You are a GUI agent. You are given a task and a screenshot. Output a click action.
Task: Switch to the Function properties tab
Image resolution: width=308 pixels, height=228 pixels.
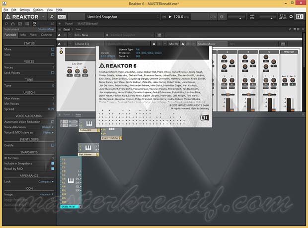point(10,35)
